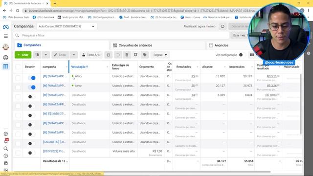Open the (20+) Facebook bookmark

tap(44, 18)
